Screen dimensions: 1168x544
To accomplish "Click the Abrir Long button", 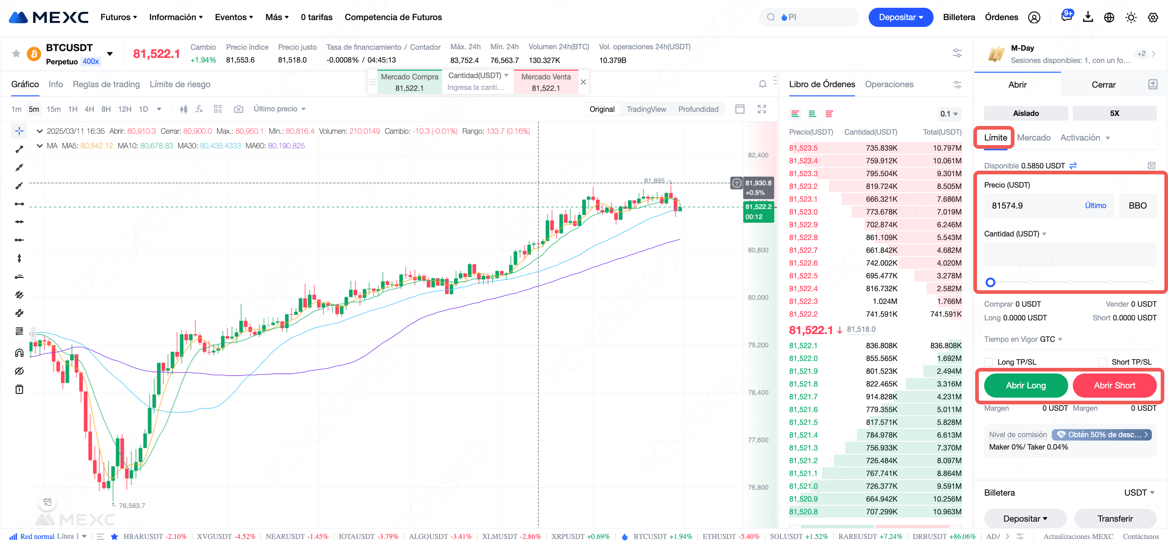I will [1026, 386].
